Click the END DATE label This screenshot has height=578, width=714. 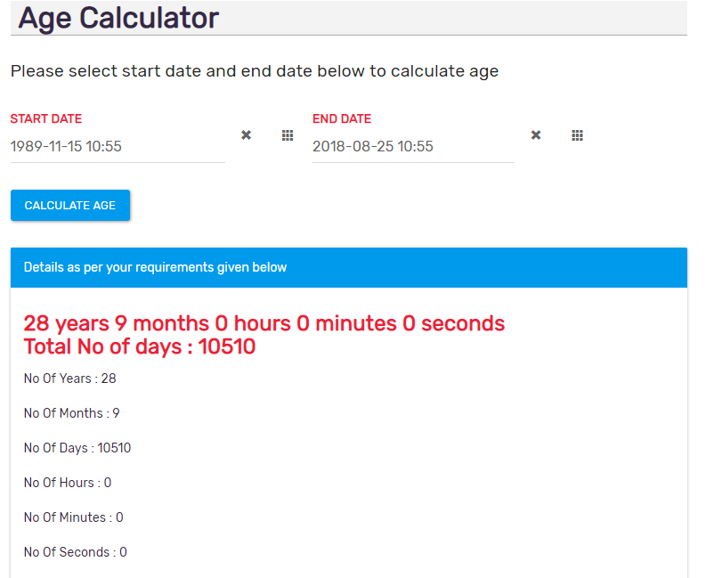pos(342,118)
